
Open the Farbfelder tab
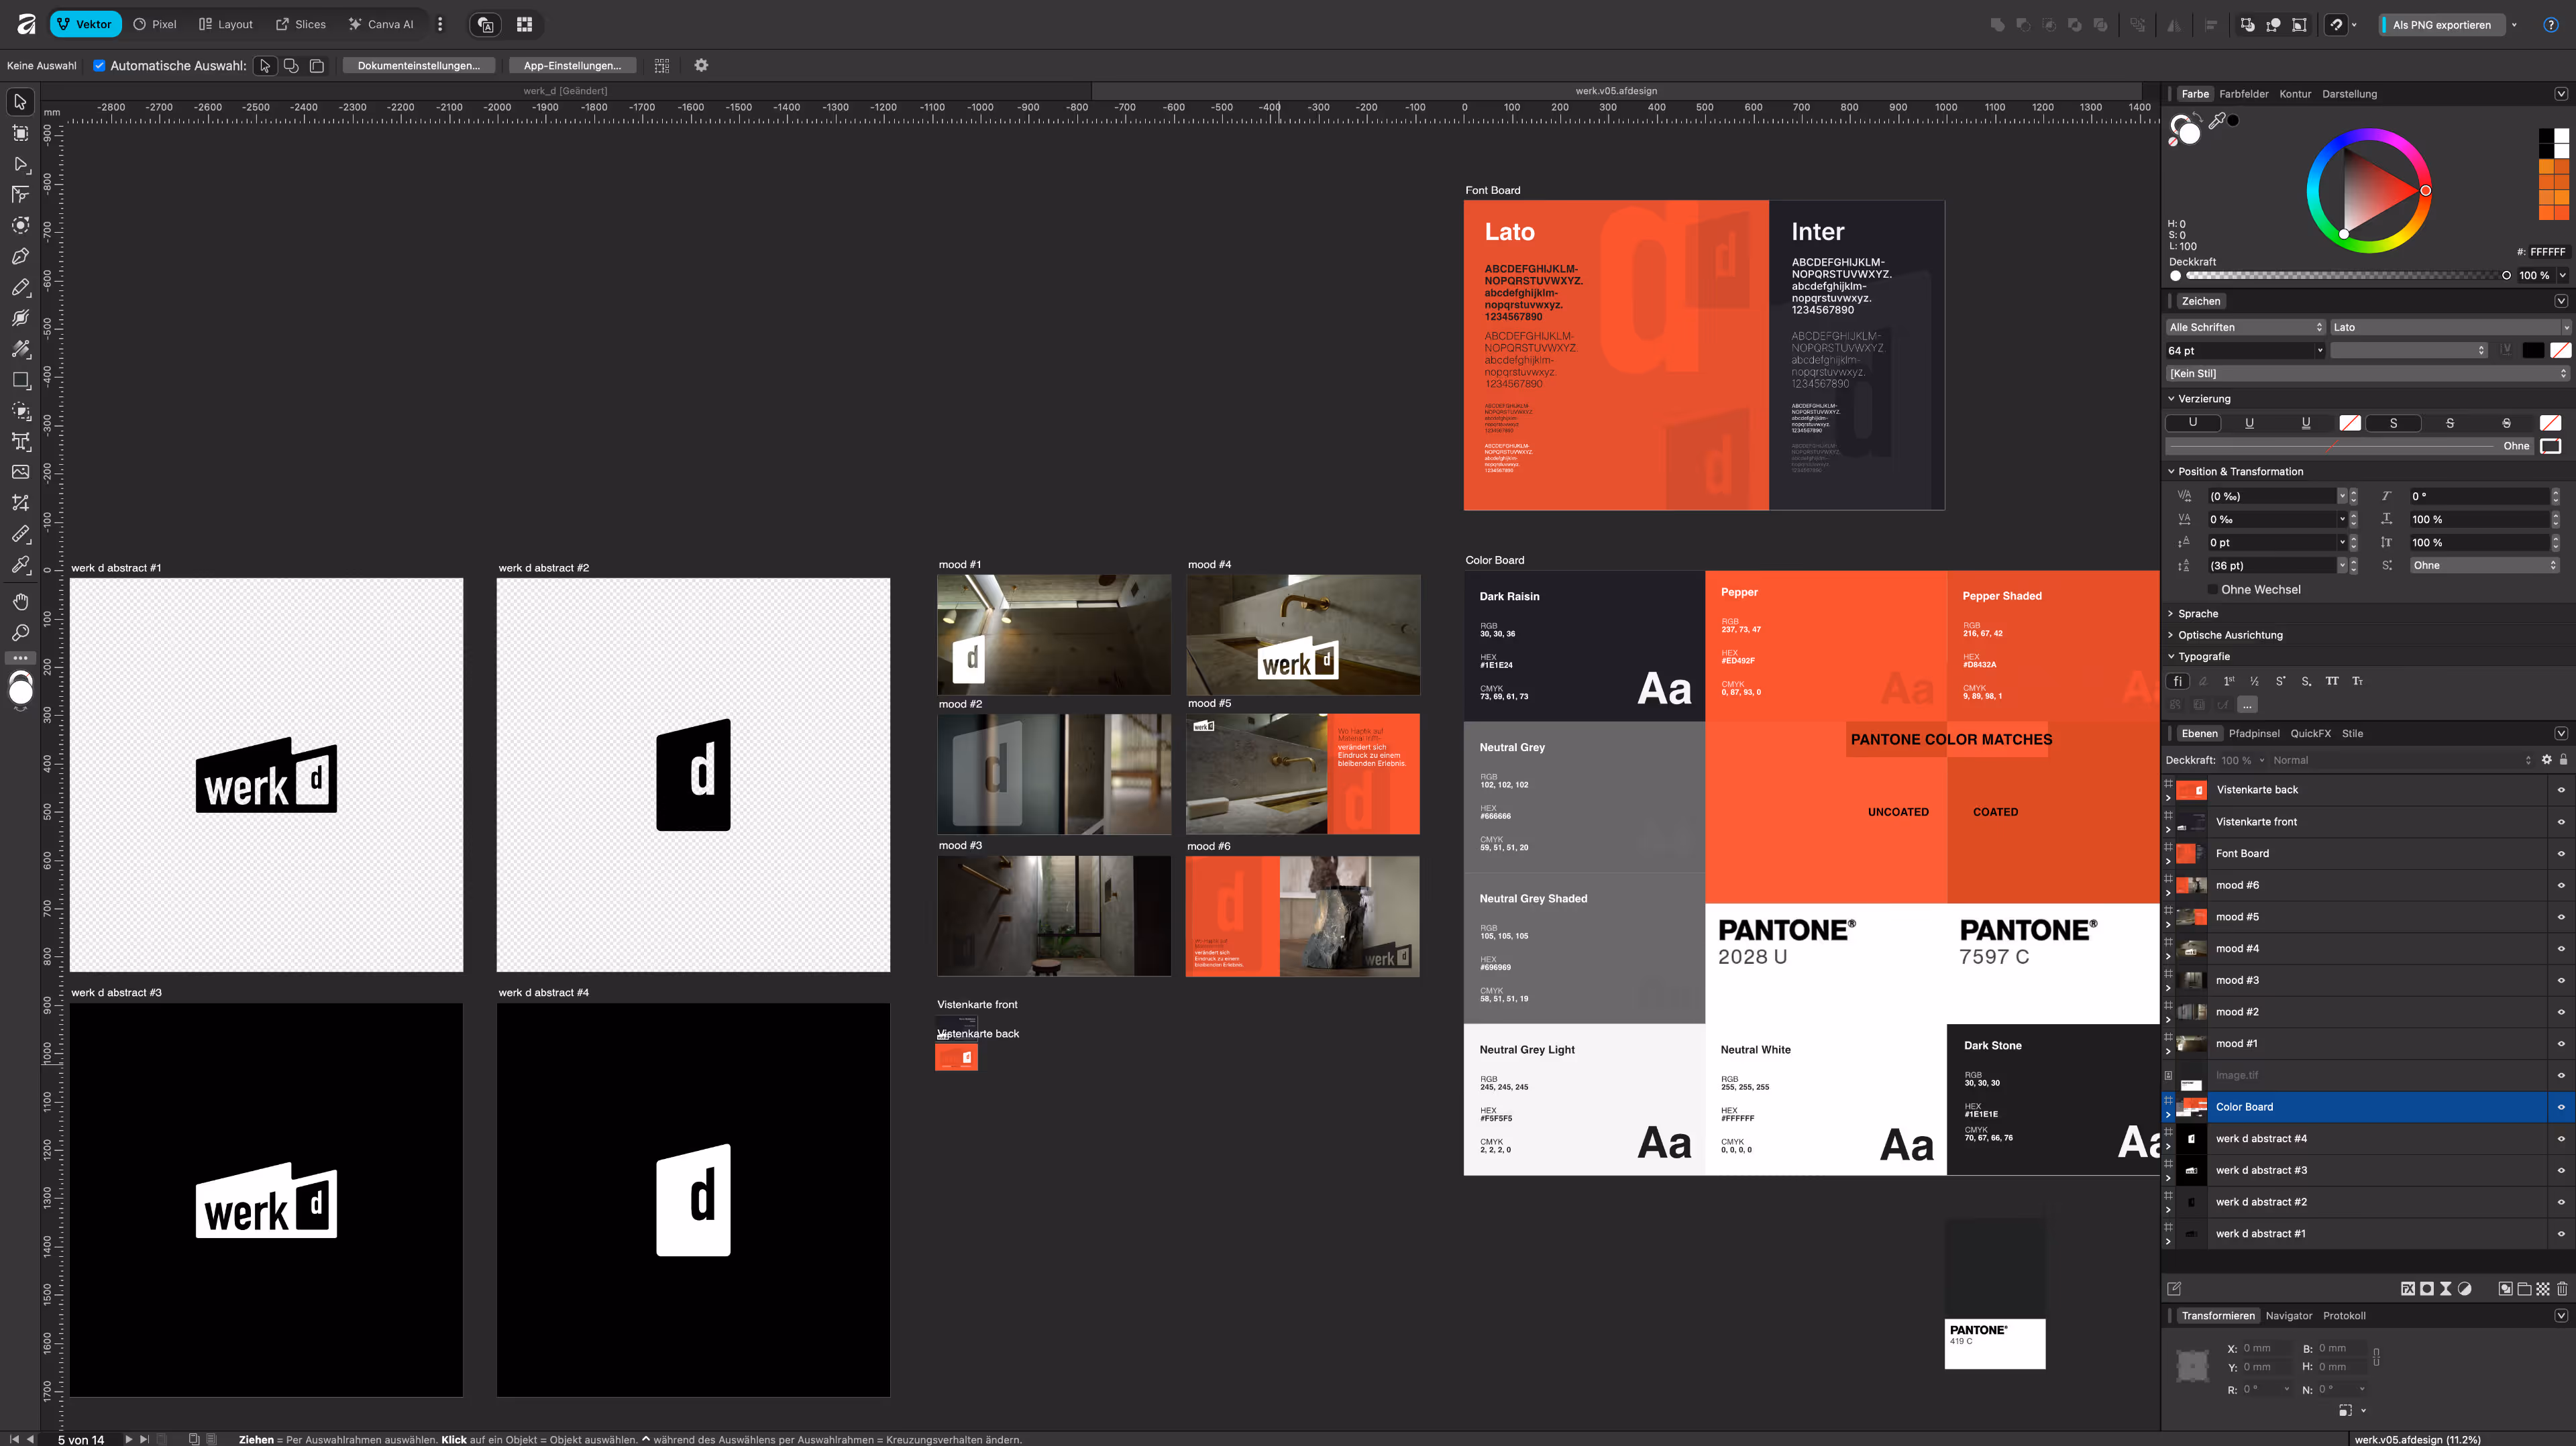coord(2244,94)
